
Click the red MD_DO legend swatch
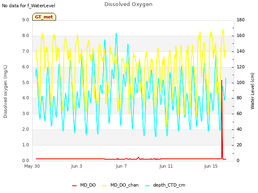coord(74,186)
